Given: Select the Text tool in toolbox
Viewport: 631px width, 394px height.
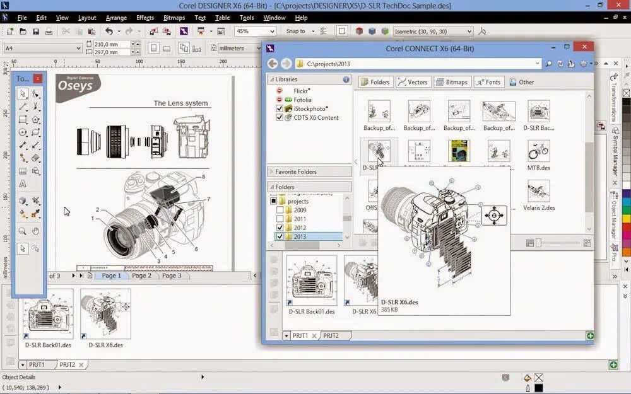Looking at the screenshot, I should coord(23,183).
